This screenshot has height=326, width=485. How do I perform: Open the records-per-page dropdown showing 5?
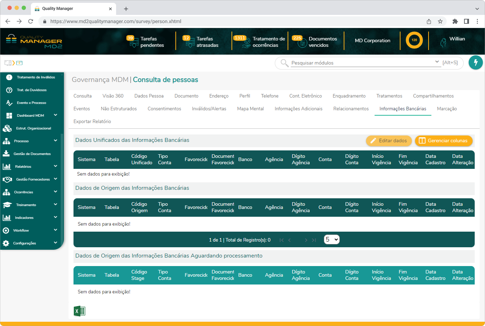pos(332,239)
